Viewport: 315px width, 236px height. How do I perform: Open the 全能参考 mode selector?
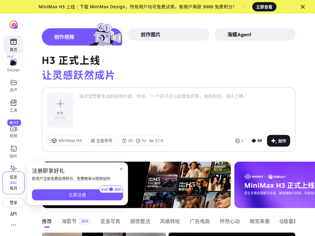pyautogui.click(x=102, y=141)
